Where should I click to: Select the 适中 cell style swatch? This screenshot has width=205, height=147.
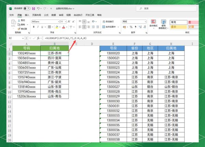(x=178, y=27)
